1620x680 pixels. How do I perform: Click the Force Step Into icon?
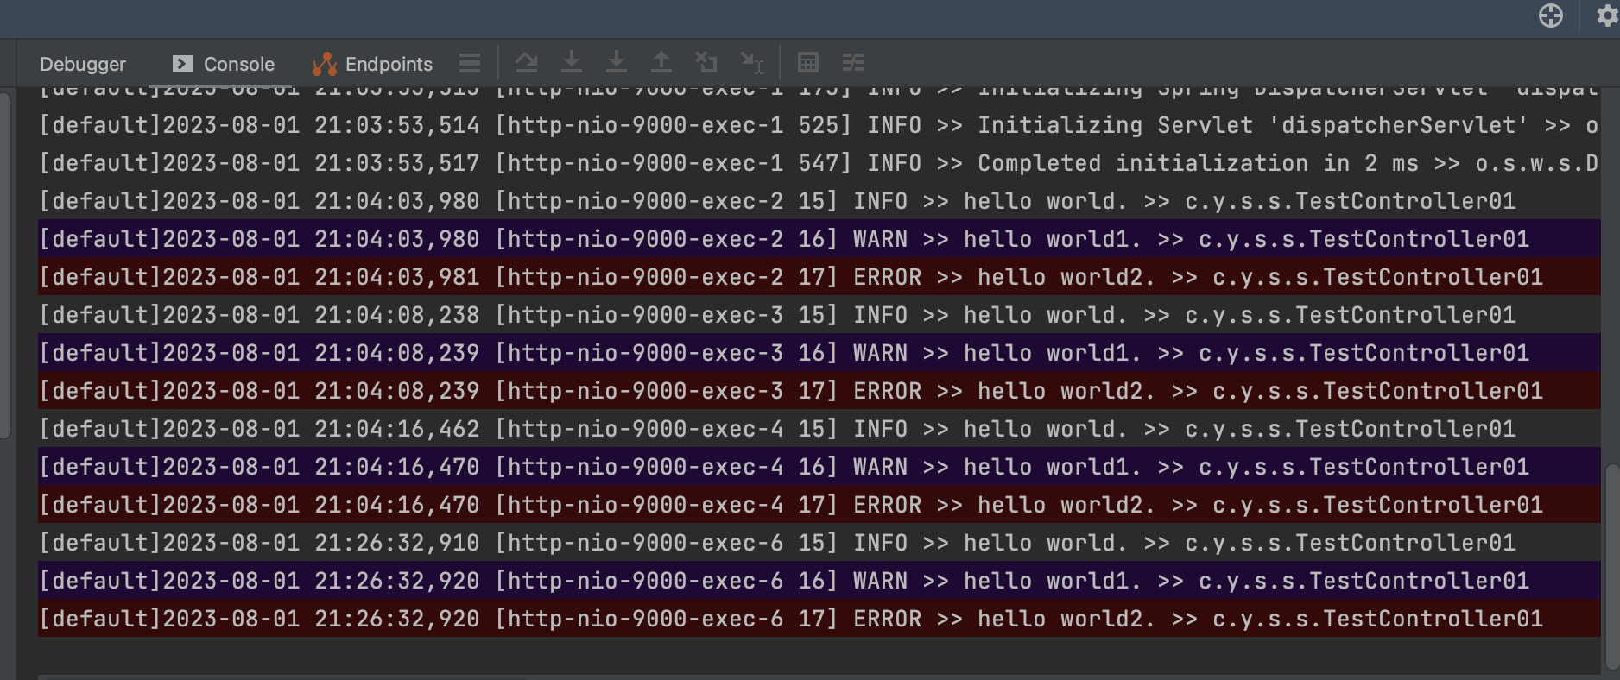click(617, 62)
